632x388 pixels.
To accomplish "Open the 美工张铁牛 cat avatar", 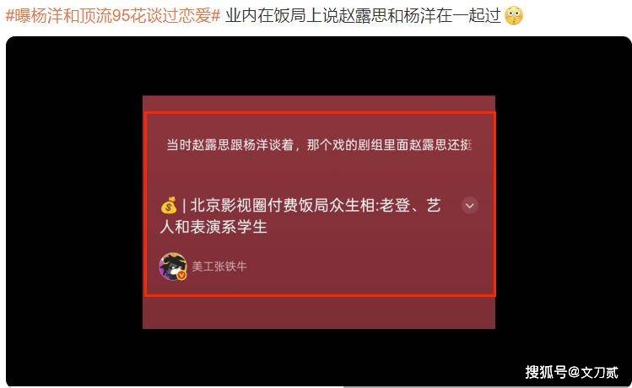I will point(172,266).
